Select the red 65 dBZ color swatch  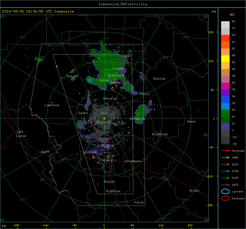coord(225,38)
